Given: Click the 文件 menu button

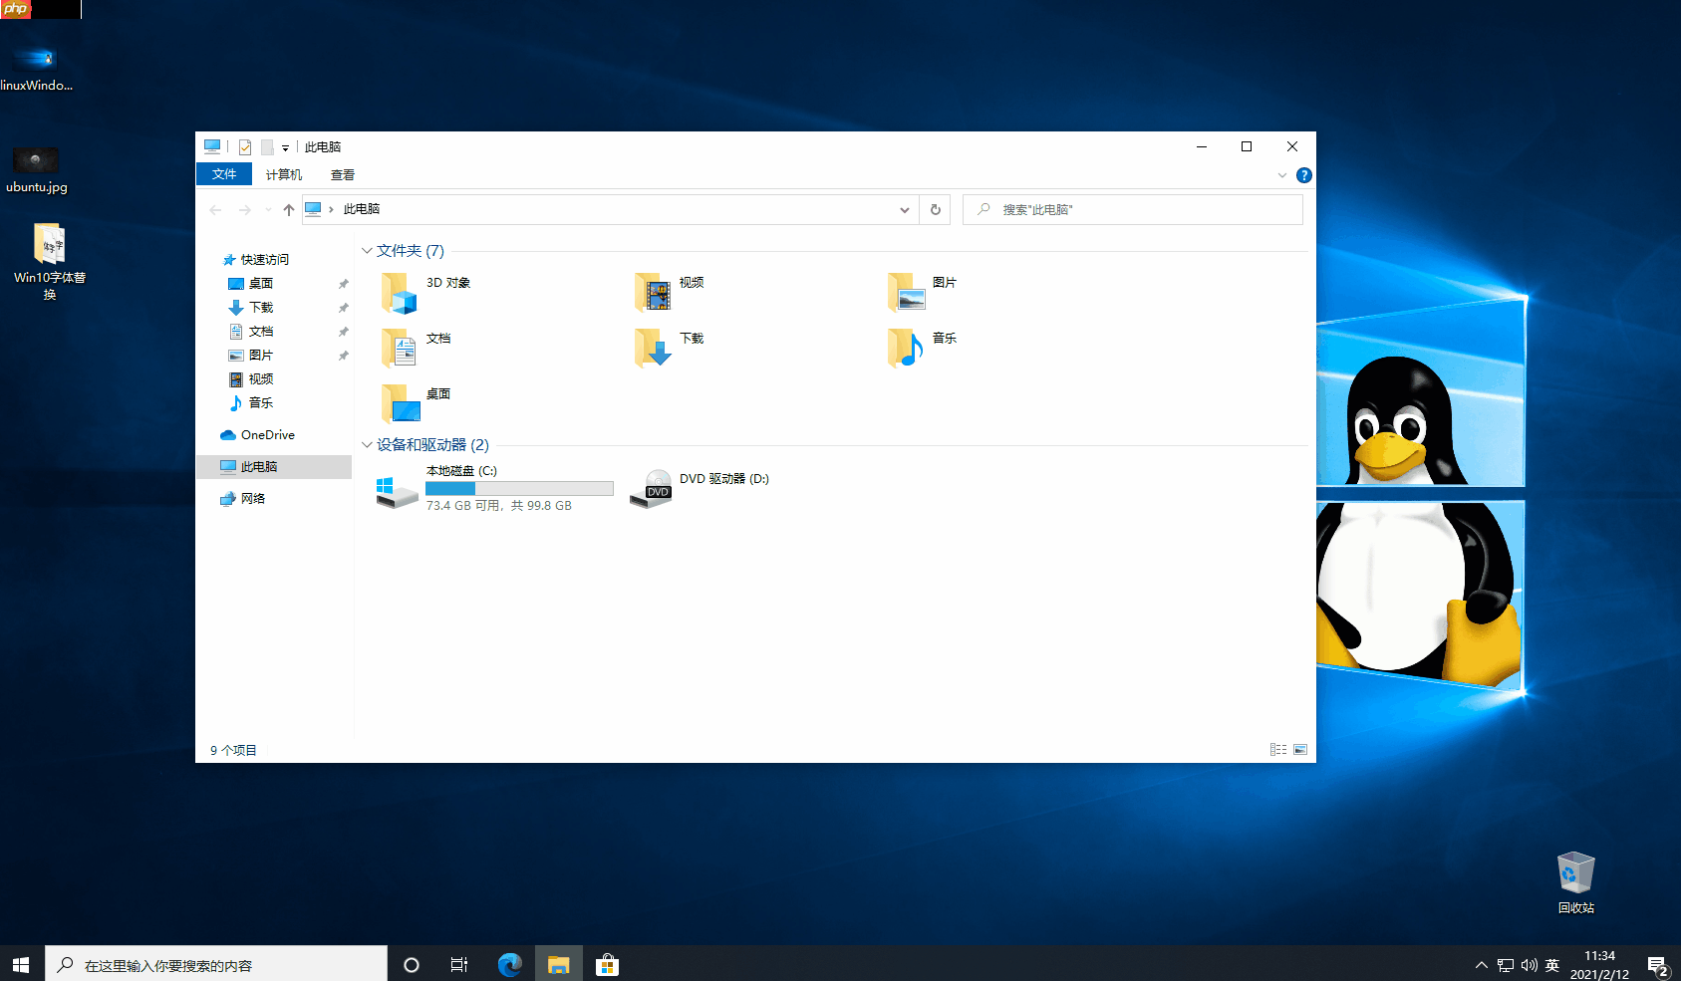Looking at the screenshot, I should click(224, 174).
